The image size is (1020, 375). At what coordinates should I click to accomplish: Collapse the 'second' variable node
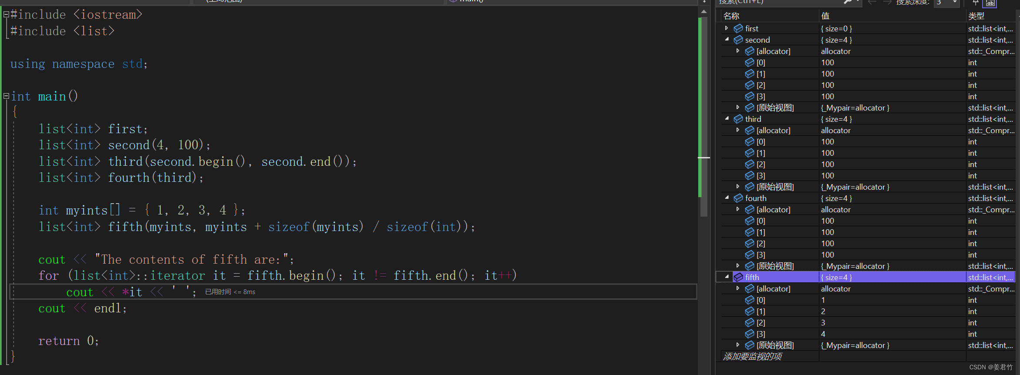(727, 40)
